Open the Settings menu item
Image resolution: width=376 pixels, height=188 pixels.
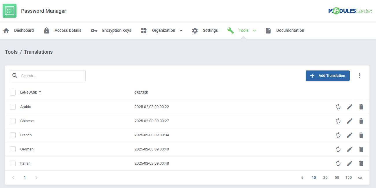click(210, 31)
